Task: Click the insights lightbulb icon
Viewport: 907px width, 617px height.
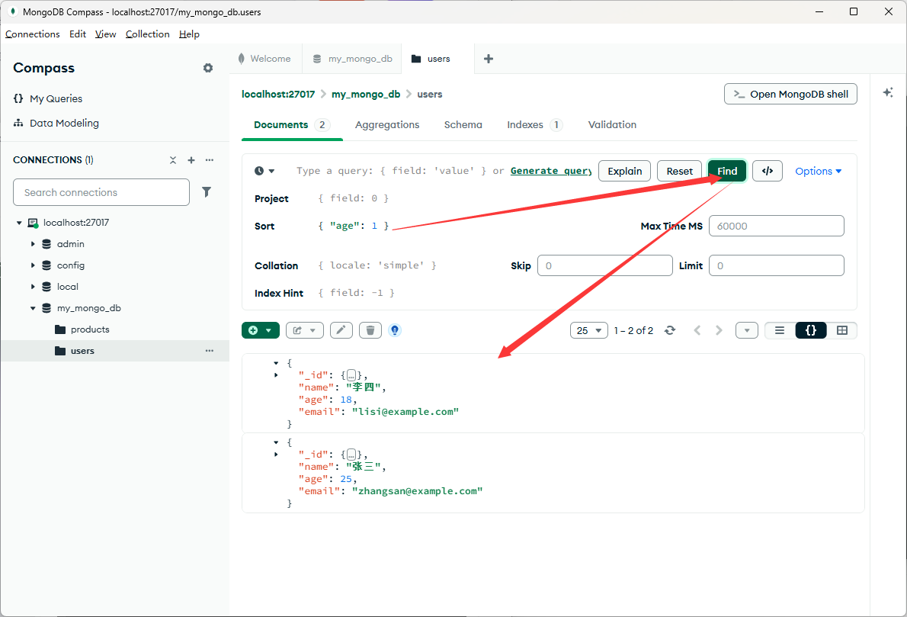Action: click(395, 330)
